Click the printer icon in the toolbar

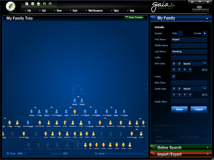point(39,4)
